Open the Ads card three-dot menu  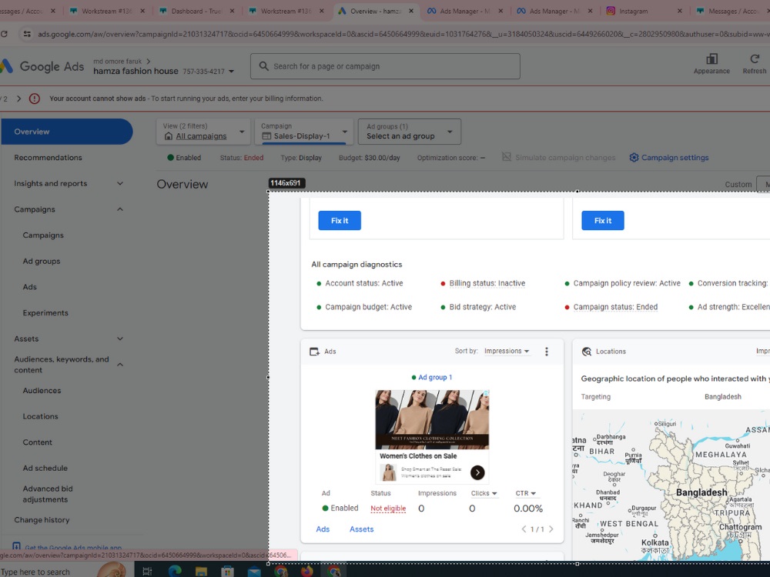[x=547, y=352]
